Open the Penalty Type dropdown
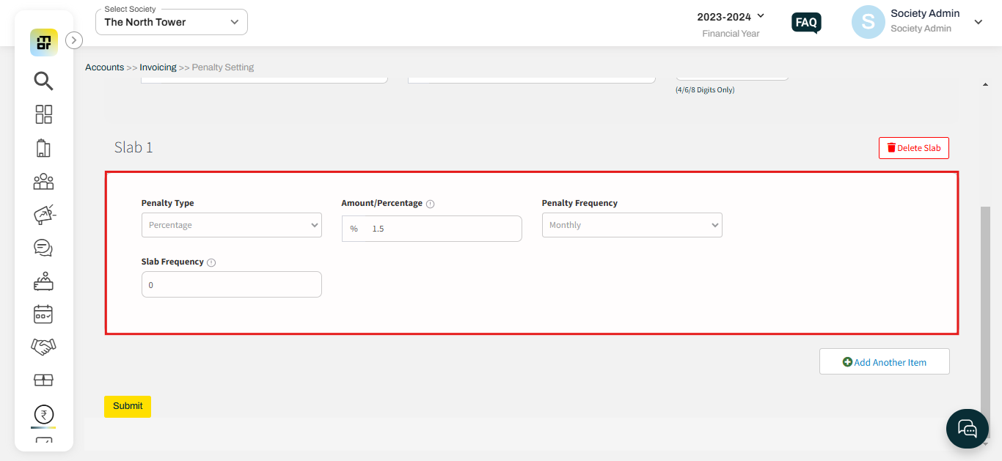This screenshot has width=1002, height=461. point(231,225)
